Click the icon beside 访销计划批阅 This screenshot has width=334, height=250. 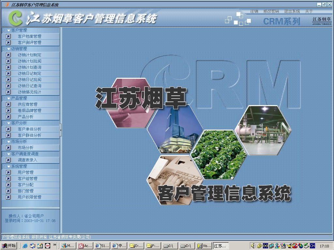tap(8, 61)
